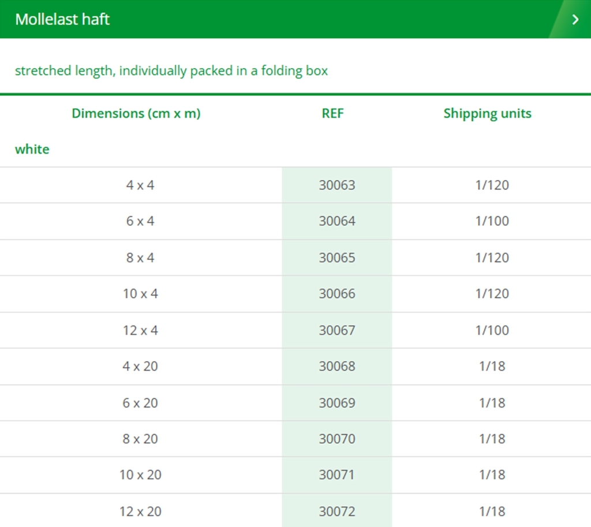Click the Dimensions (cm x m) column header
The height and width of the screenshot is (527, 591).
[x=136, y=114]
